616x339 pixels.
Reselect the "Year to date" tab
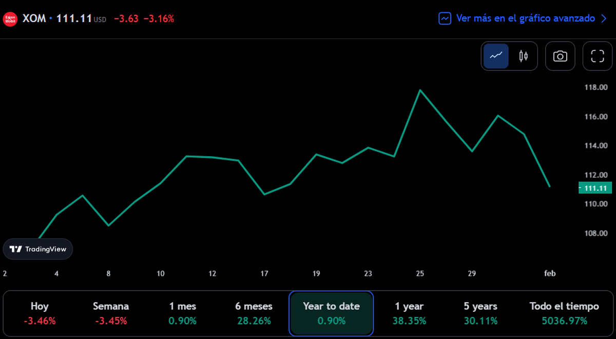(x=331, y=313)
